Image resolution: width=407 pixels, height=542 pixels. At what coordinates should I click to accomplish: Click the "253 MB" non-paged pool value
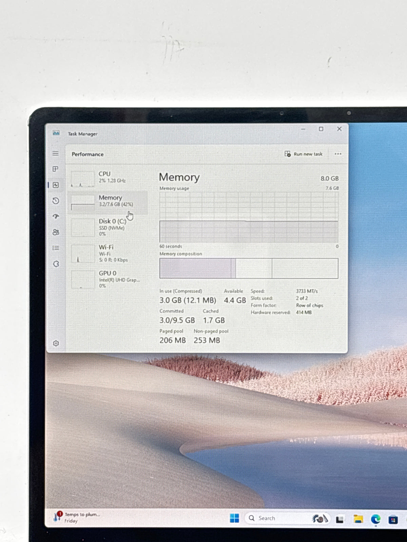click(x=207, y=340)
